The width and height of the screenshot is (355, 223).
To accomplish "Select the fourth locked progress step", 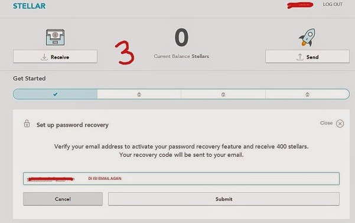I will pos(307,94).
